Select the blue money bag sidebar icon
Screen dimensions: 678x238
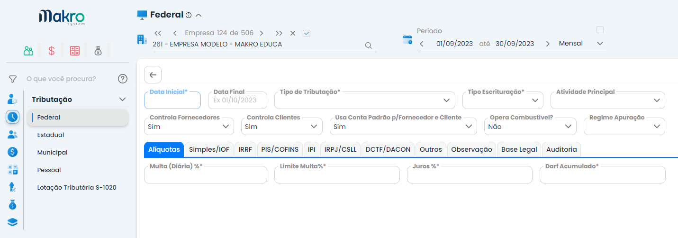(13, 205)
